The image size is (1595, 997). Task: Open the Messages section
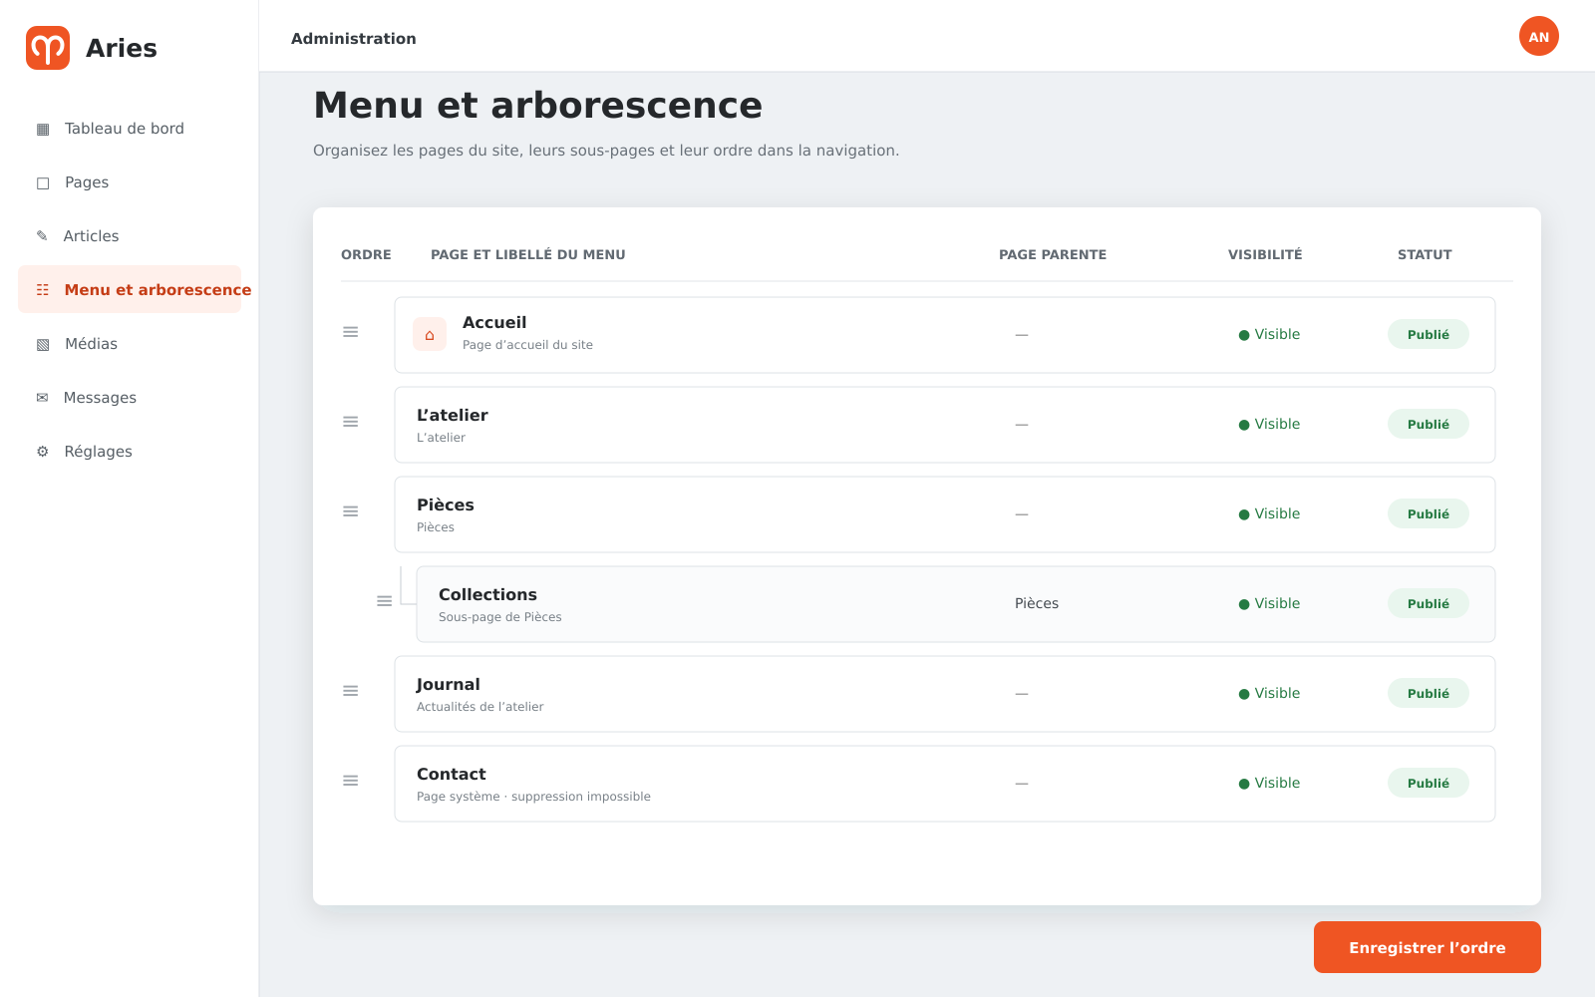[x=130, y=398]
